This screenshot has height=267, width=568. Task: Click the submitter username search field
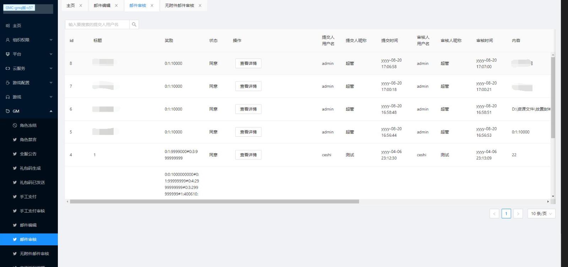tap(97, 24)
